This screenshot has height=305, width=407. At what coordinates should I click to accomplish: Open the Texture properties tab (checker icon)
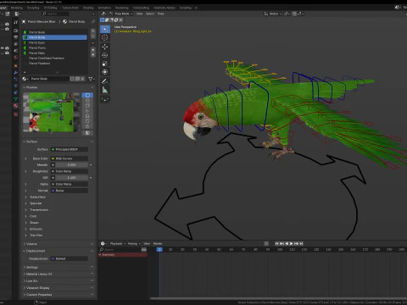click(x=16, y=114)
